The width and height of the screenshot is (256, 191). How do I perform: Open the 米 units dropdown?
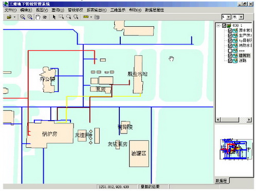click(241, 17)
